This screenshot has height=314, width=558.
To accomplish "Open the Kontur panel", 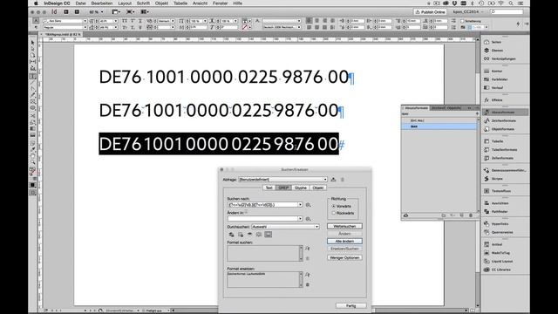I will [496, 72].
